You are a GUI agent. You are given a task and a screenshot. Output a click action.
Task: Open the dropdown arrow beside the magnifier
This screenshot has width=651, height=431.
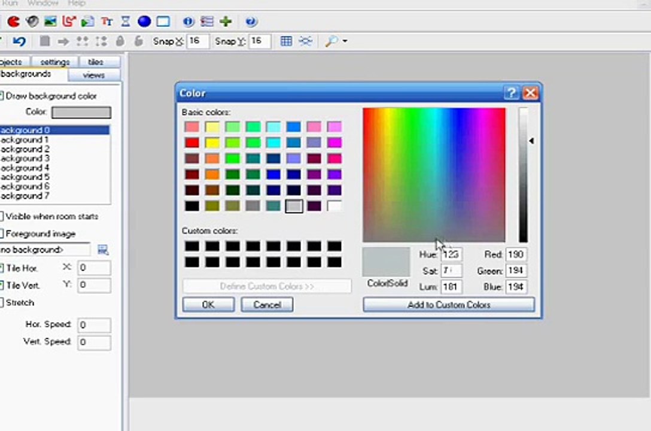(345, 41)
